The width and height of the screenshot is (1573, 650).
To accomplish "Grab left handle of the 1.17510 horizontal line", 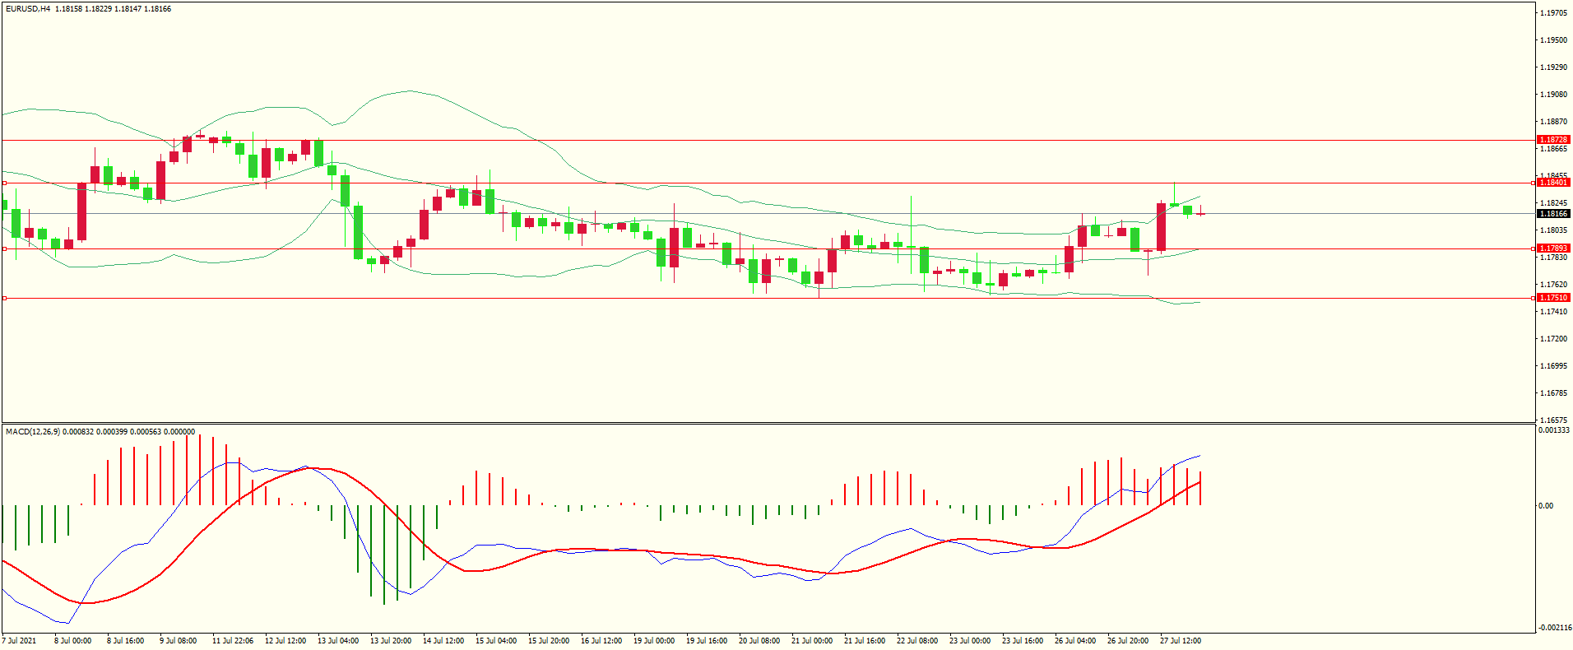I will tap(4, 298).
